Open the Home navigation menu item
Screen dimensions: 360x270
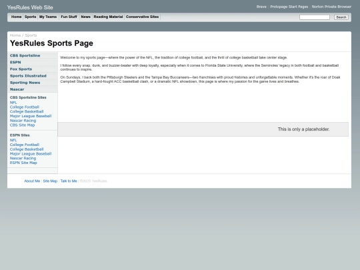pyautogui.click(x=16, y=17)
